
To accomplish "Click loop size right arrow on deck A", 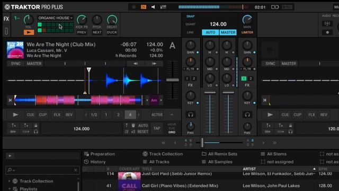I will pos(139,115).
